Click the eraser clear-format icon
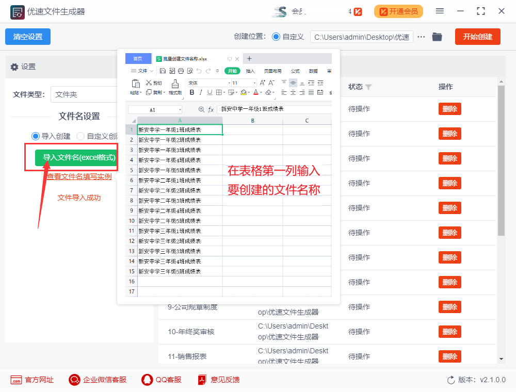Screen dimensions: 516x392 point(268,92)
